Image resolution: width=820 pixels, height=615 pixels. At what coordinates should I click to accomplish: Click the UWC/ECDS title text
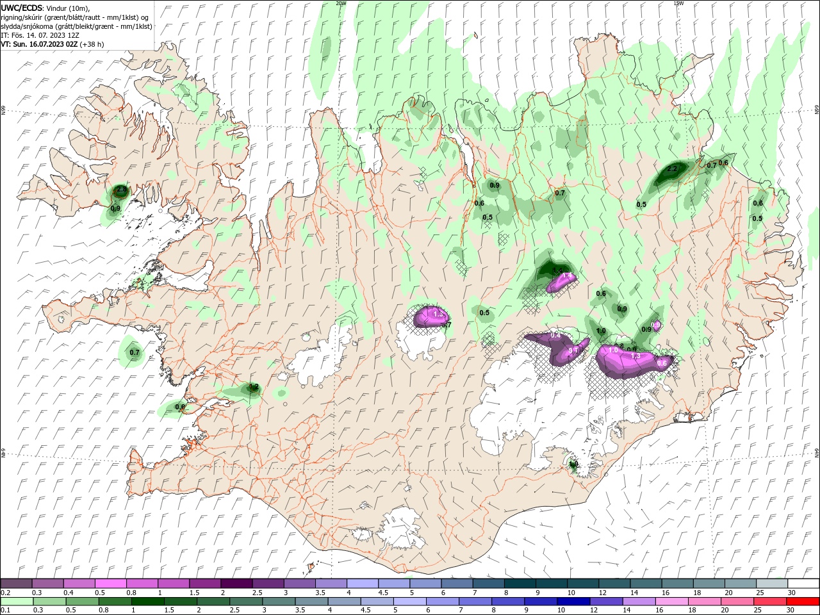[22, 8]
